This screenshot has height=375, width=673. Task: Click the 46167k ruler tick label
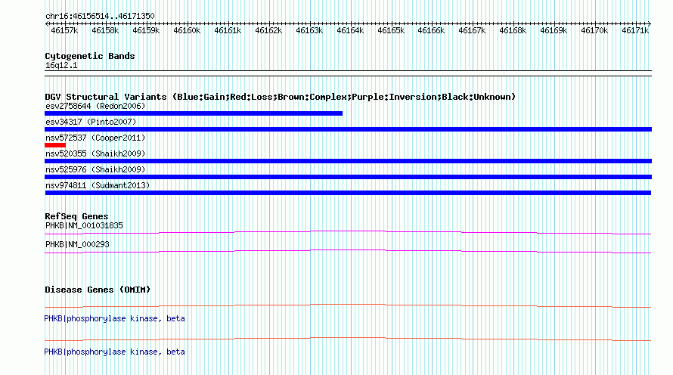pyautogui.click(x=472, y=30)
